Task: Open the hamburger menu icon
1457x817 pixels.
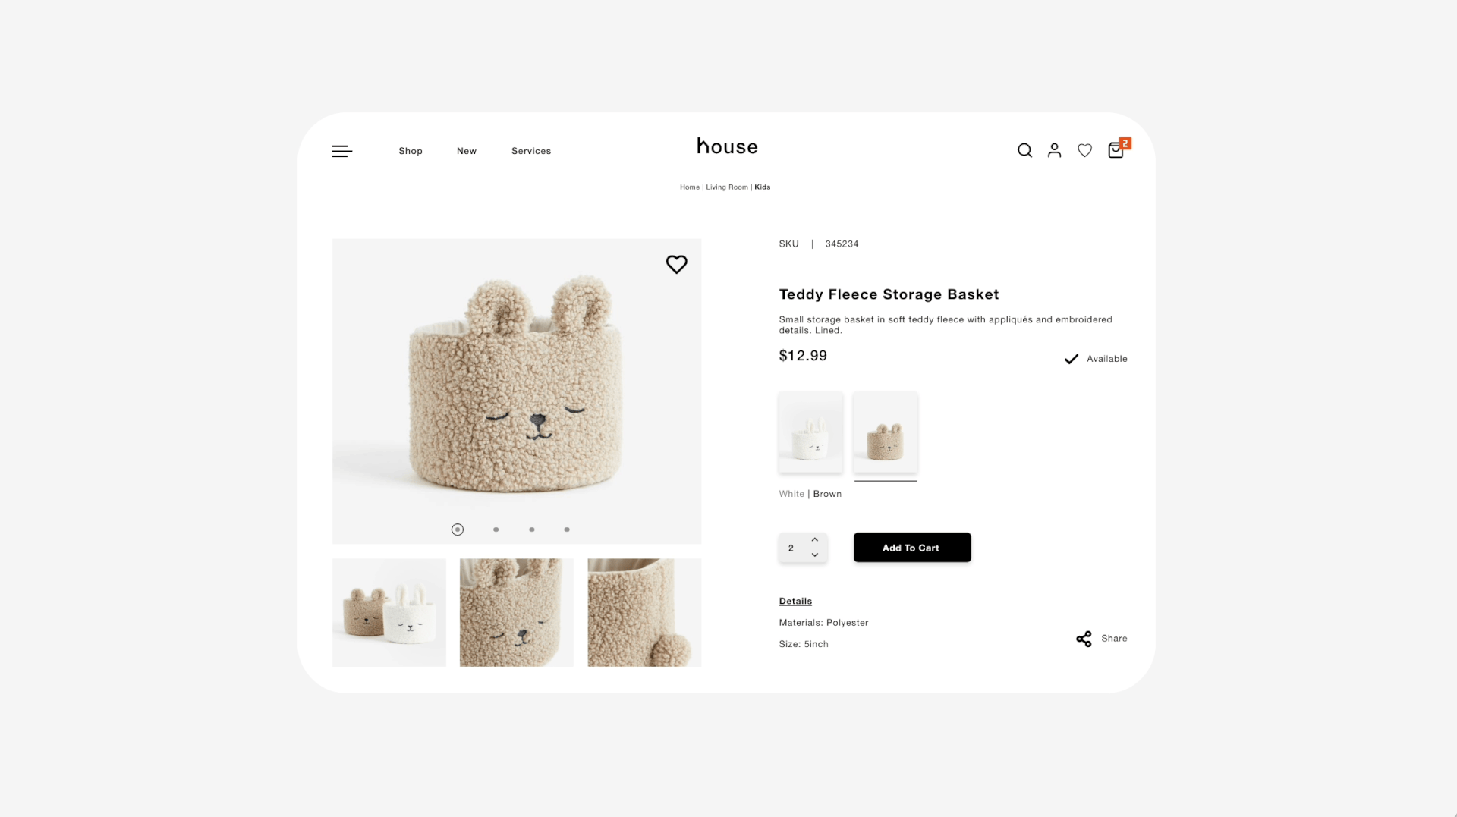Action: coord(342,152)
